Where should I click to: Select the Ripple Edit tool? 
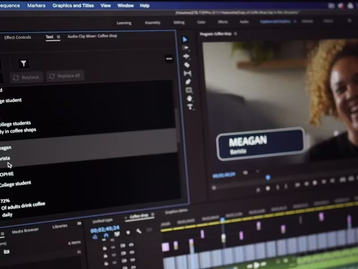pos(186,56)
